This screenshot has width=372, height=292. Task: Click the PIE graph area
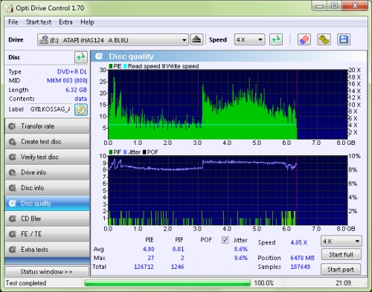228,105
